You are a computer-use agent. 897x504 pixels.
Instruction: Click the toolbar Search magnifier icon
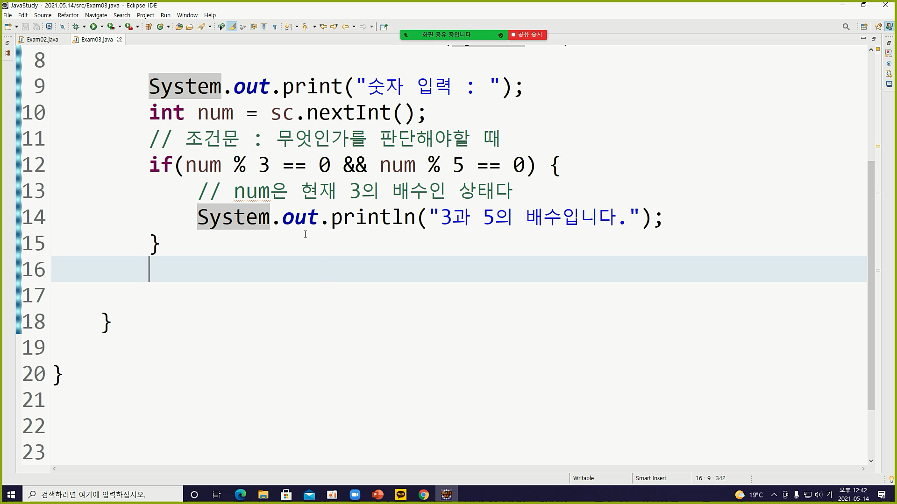846,27
